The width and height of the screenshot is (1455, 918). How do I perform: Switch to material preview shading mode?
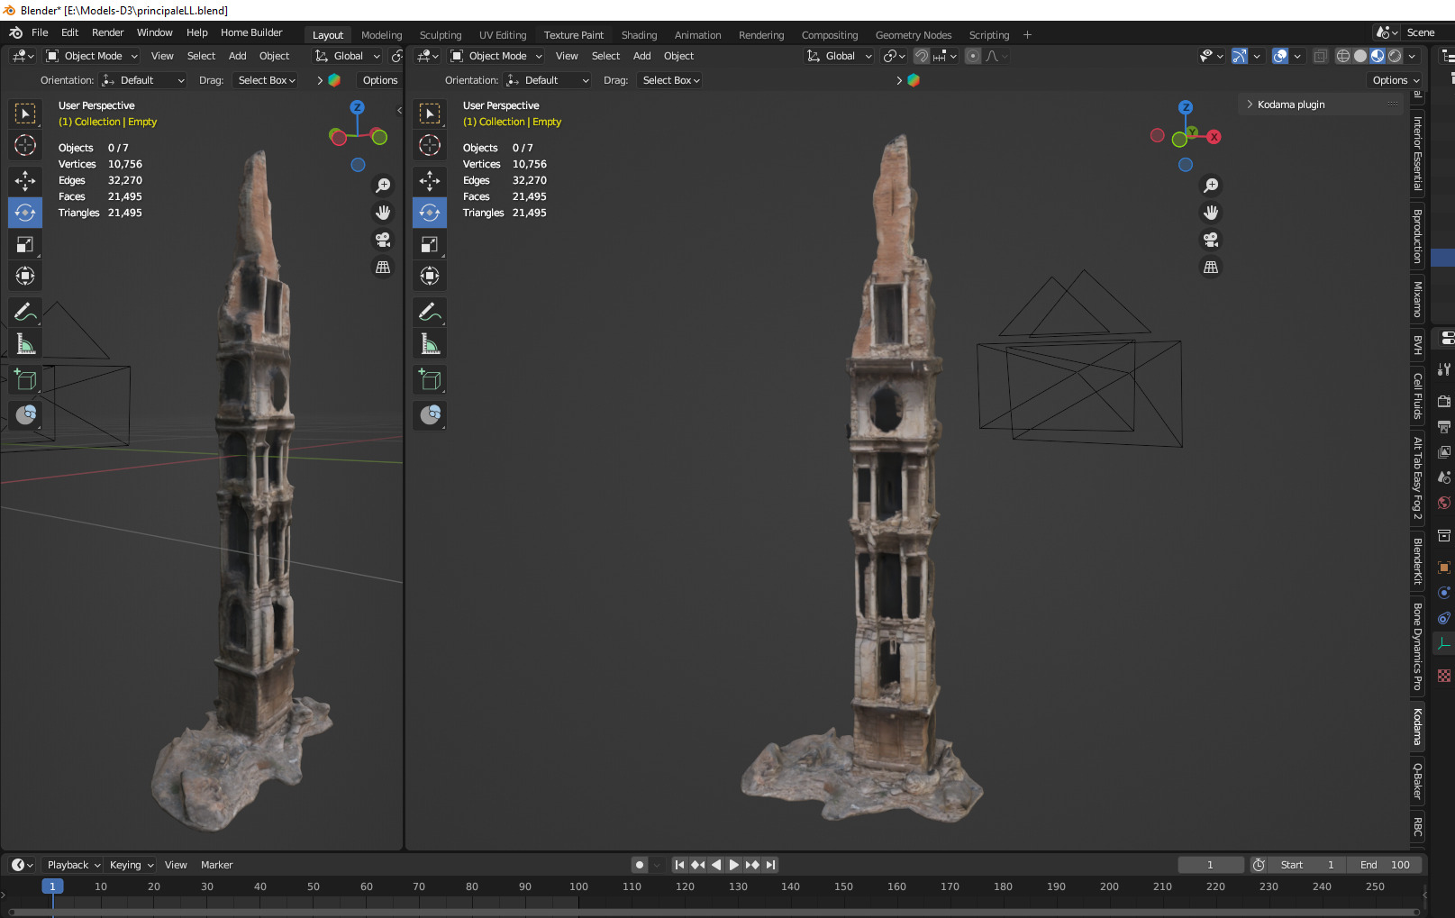[x=1378, y=56]
